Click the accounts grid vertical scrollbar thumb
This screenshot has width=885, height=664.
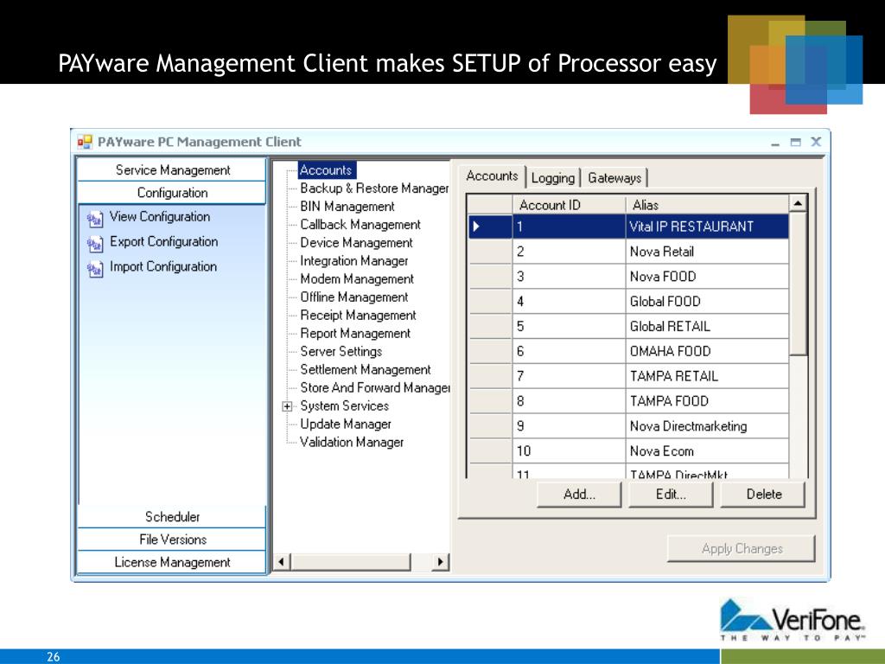(798, 284)
